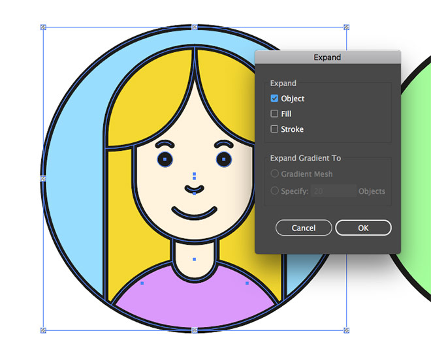Click the avatar's right eye anchor point

224,159
